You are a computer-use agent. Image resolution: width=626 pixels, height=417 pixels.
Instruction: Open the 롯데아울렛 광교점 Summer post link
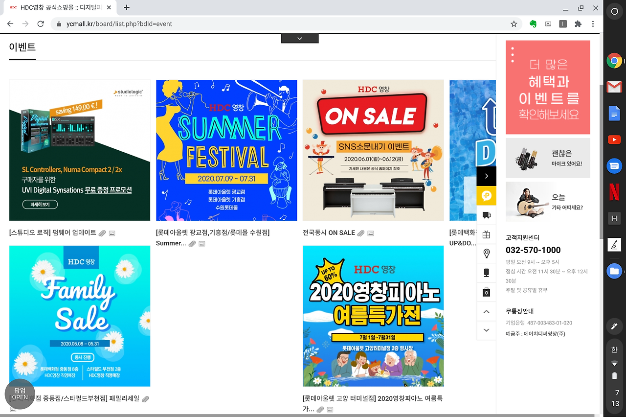(x=213, y=238)
